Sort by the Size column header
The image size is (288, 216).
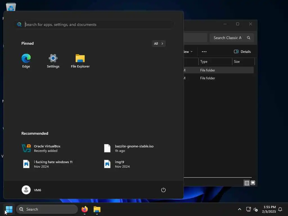(243, 62)
